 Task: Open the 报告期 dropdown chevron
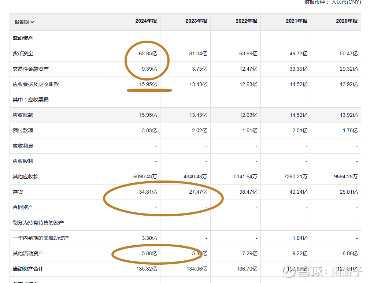click(x=33, y=22)
